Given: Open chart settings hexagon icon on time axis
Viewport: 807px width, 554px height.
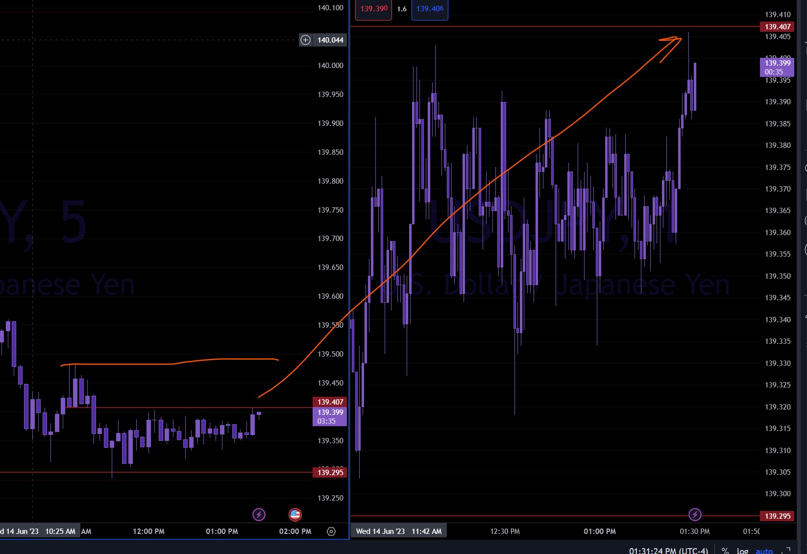Looking at the screenshot, I should click(x=331, y=531).
